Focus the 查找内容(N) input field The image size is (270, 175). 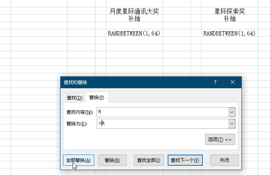[163, 112]
